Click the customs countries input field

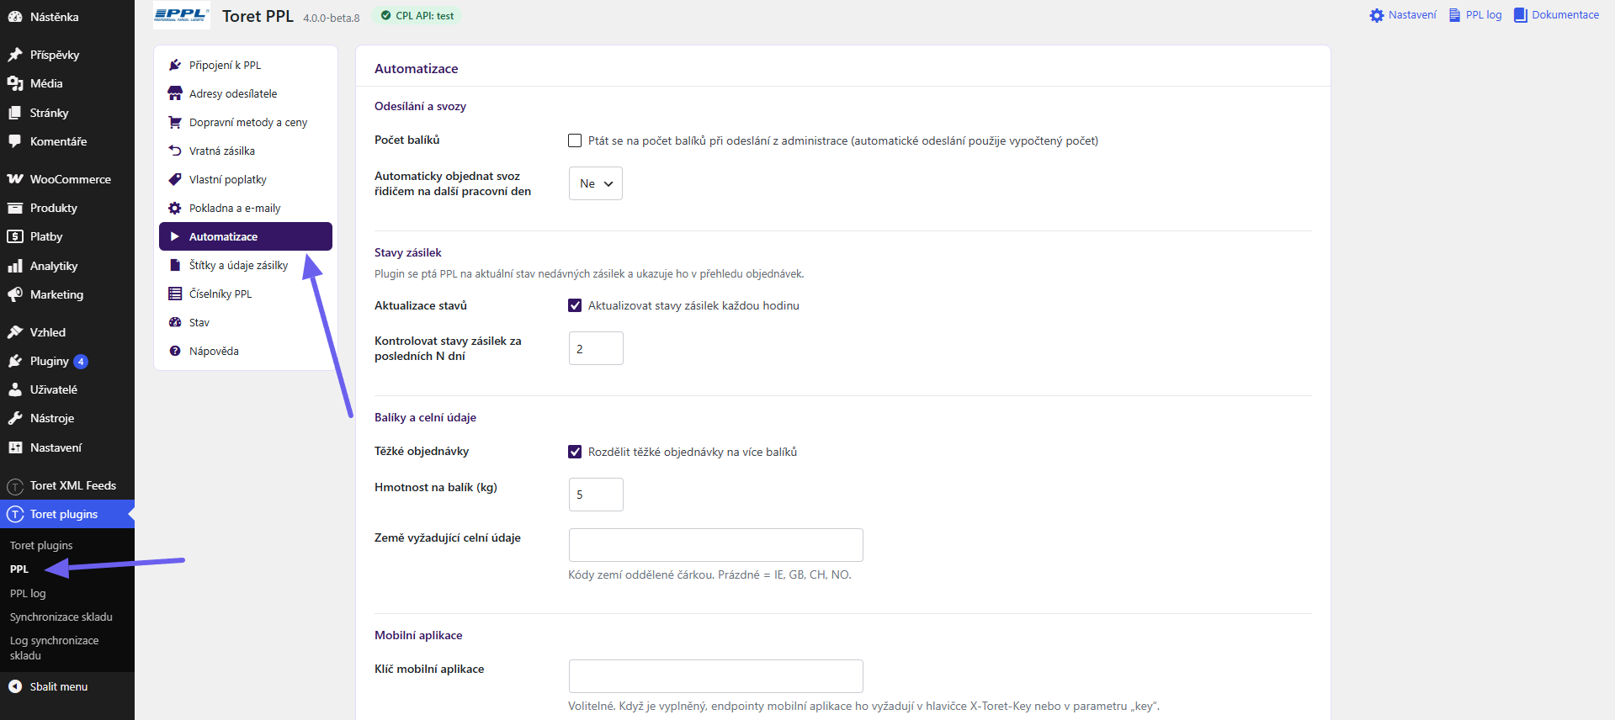tap(716, 545)
